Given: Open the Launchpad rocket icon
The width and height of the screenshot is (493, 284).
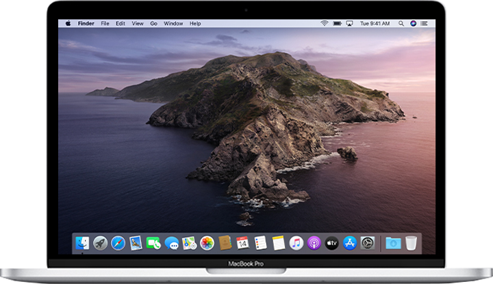Looking at the screenshot, I should click(x=101, y=243).
